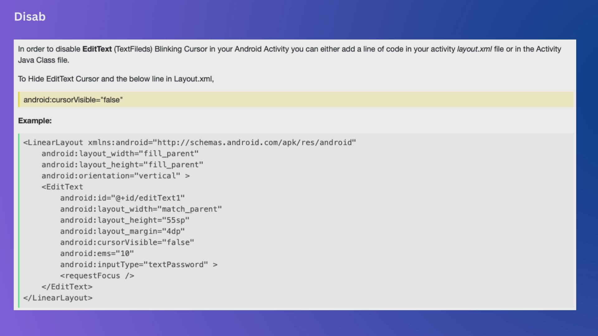Click the opening LinearLayout xmlns code line
The width and height of the screenshot is (598, 336).
pyautogui.click(x=189, y=142)
